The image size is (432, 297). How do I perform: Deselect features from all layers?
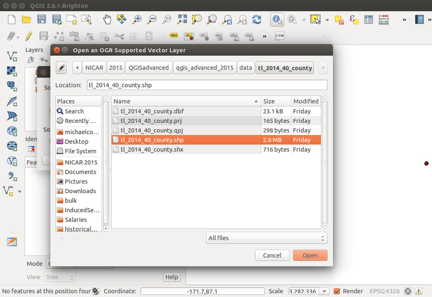pyautogui.click(x=339, y=20)
